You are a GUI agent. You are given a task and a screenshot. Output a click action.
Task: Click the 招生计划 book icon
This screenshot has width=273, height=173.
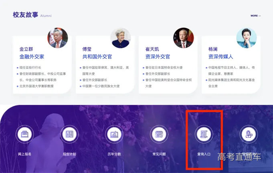(69, 134)
